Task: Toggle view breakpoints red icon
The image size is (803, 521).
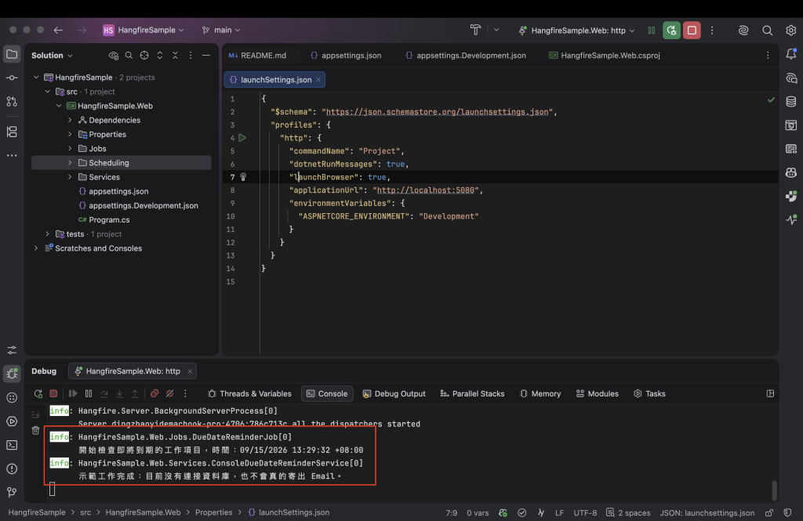Action: [154, 393]
